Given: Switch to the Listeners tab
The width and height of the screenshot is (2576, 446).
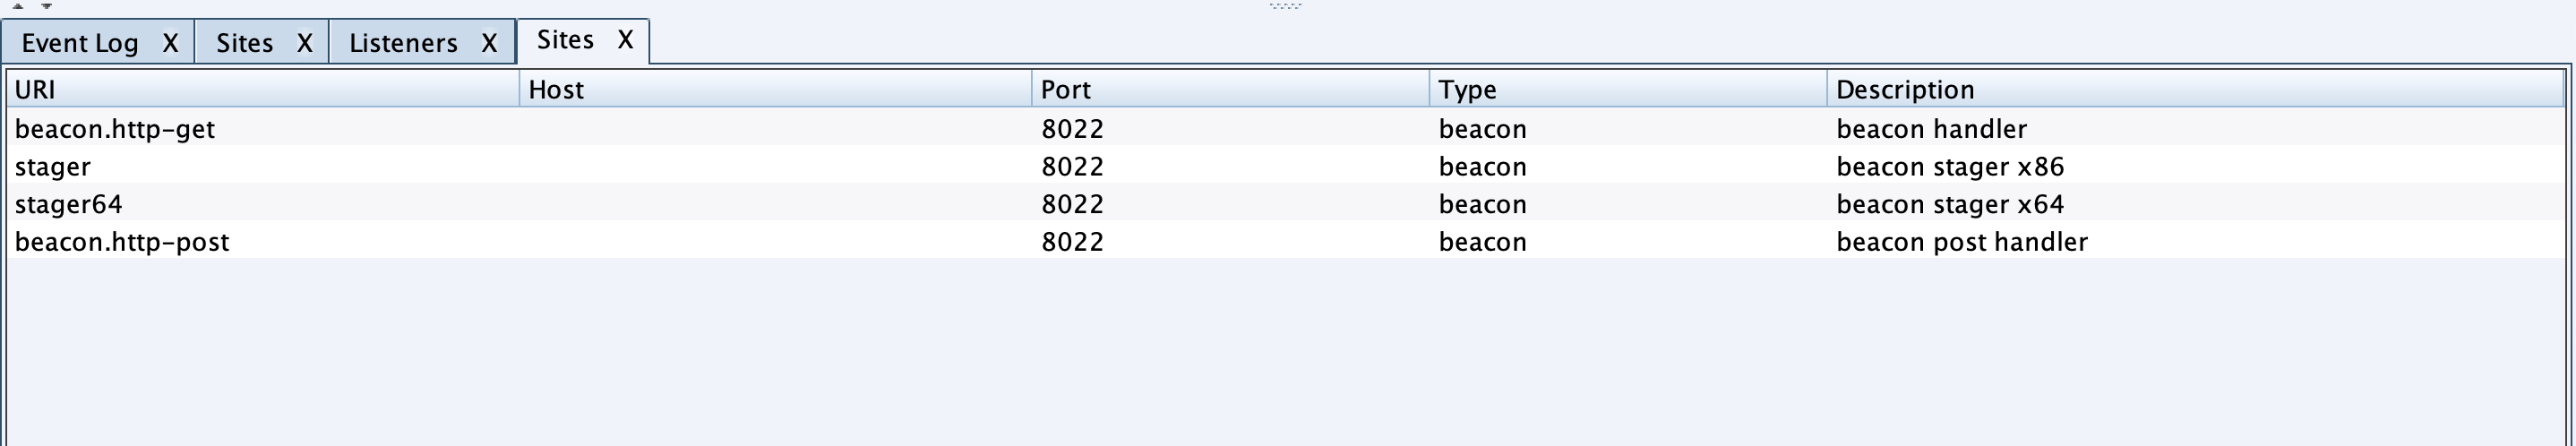Looking at the screenshot, I should click(403, 43).
